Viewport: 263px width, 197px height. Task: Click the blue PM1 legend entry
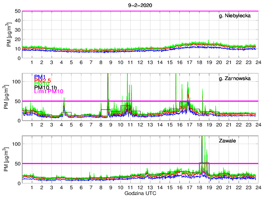coord(40,77)
